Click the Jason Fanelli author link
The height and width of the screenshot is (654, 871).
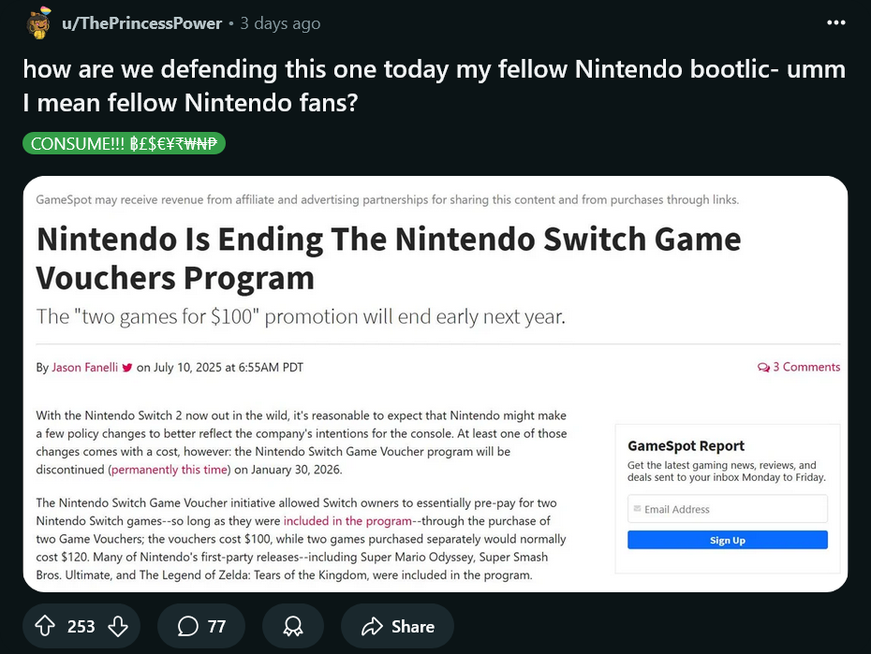[84, 367]
